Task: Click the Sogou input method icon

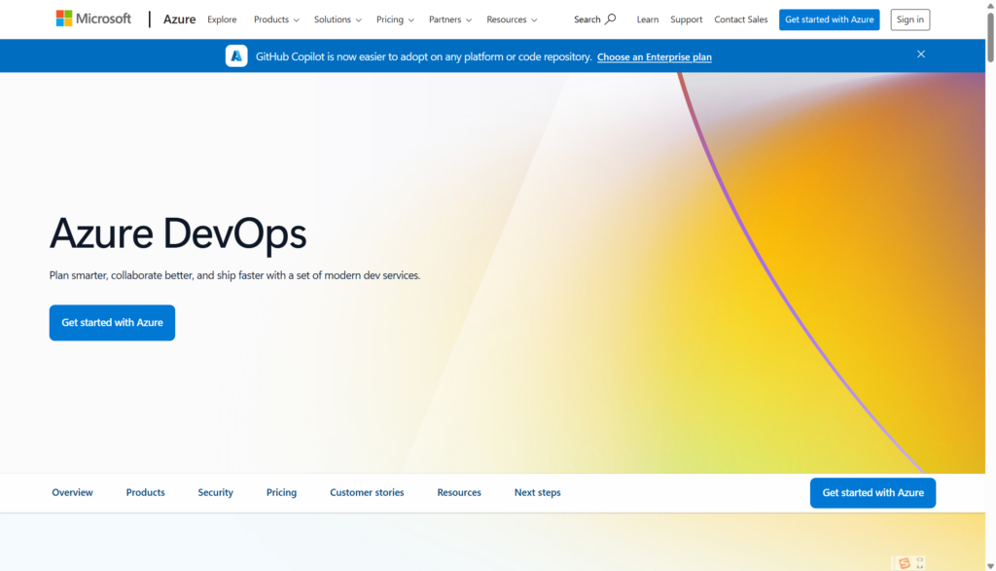Action: pos(905,563)
